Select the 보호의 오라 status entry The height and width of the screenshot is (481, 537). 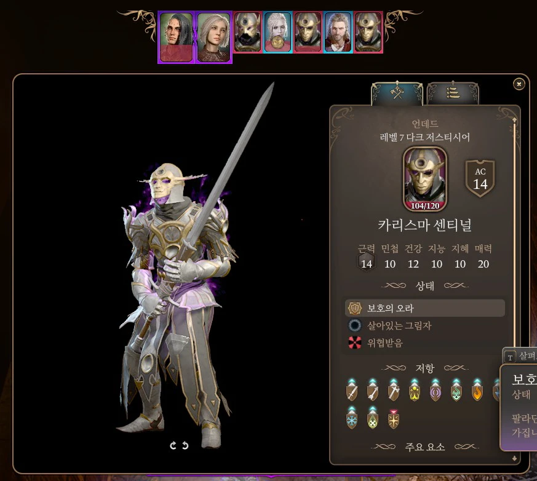pyautogui.click(x=424, y=308)
